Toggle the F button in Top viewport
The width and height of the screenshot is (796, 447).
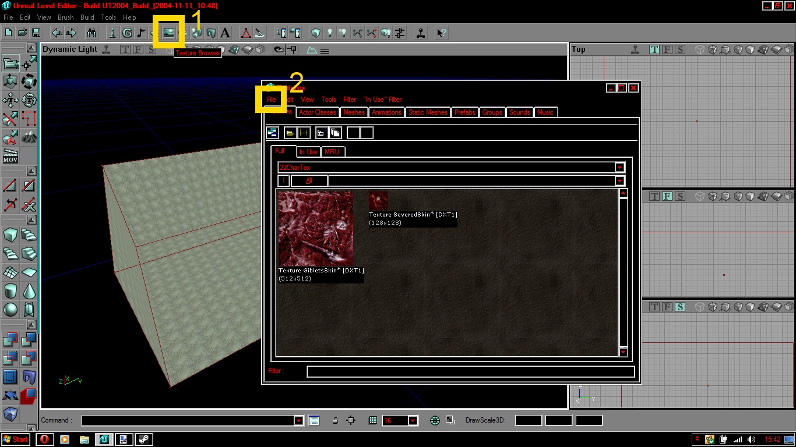[667, 49]
